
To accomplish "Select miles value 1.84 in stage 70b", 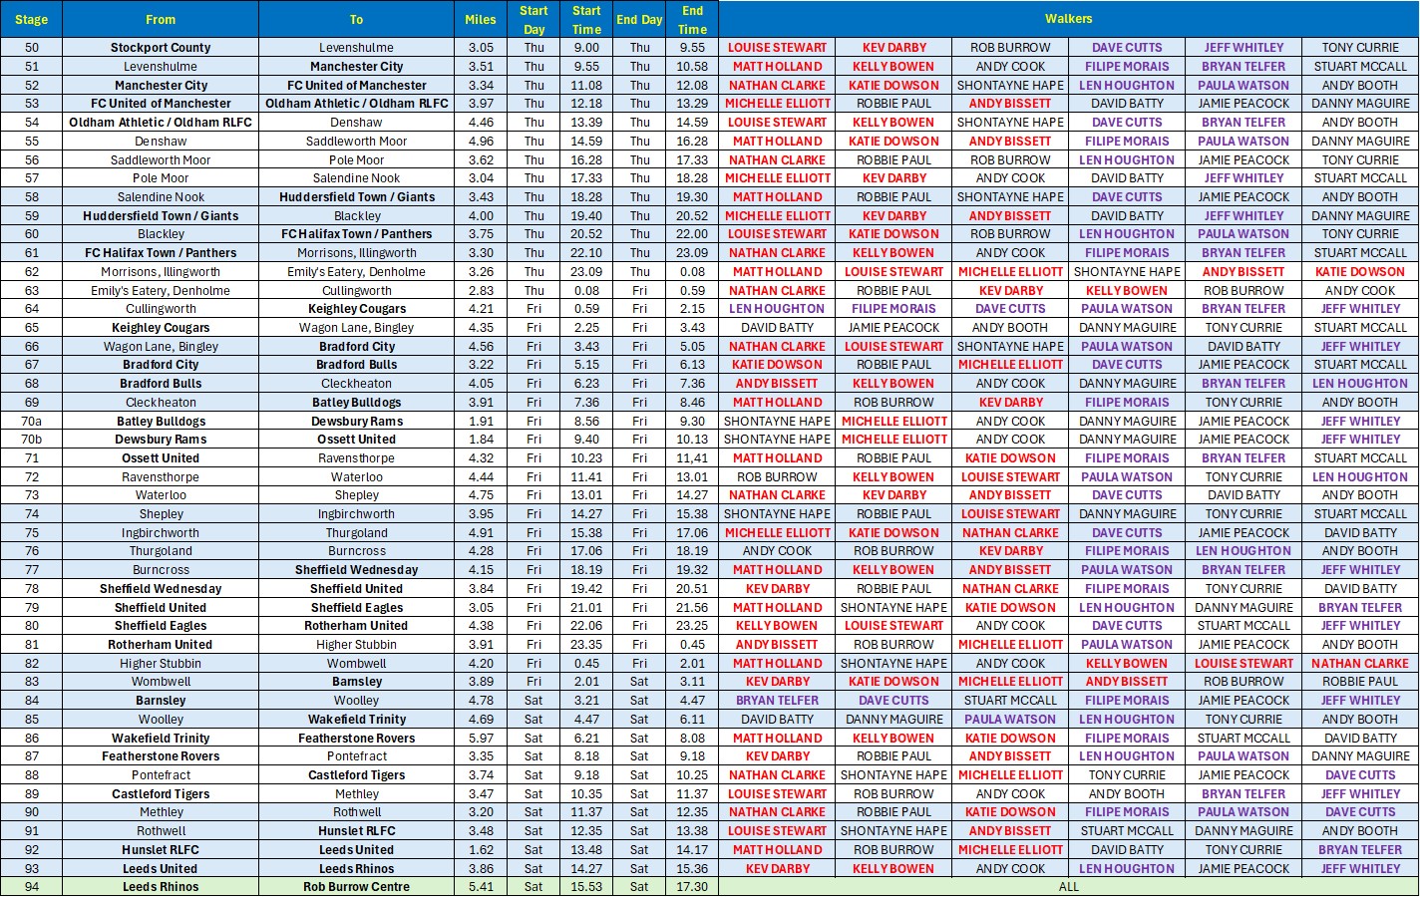I will pyautogui.click(x=481, y=440).
